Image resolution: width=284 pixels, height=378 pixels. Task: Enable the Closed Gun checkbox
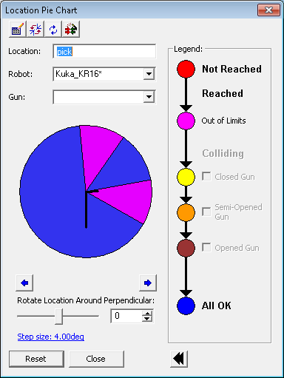click(x=206, y=177)
